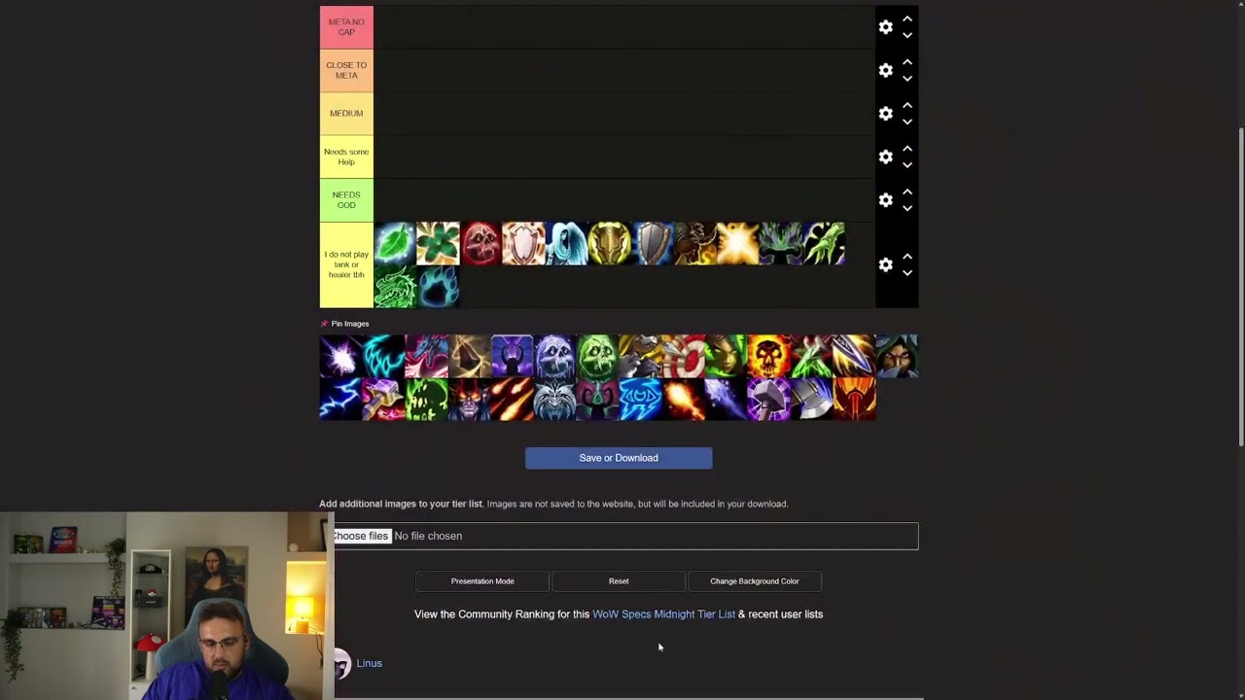Pick the red horned demon face icon
The image size is (1245, 700).
click(x=469, y=399)
